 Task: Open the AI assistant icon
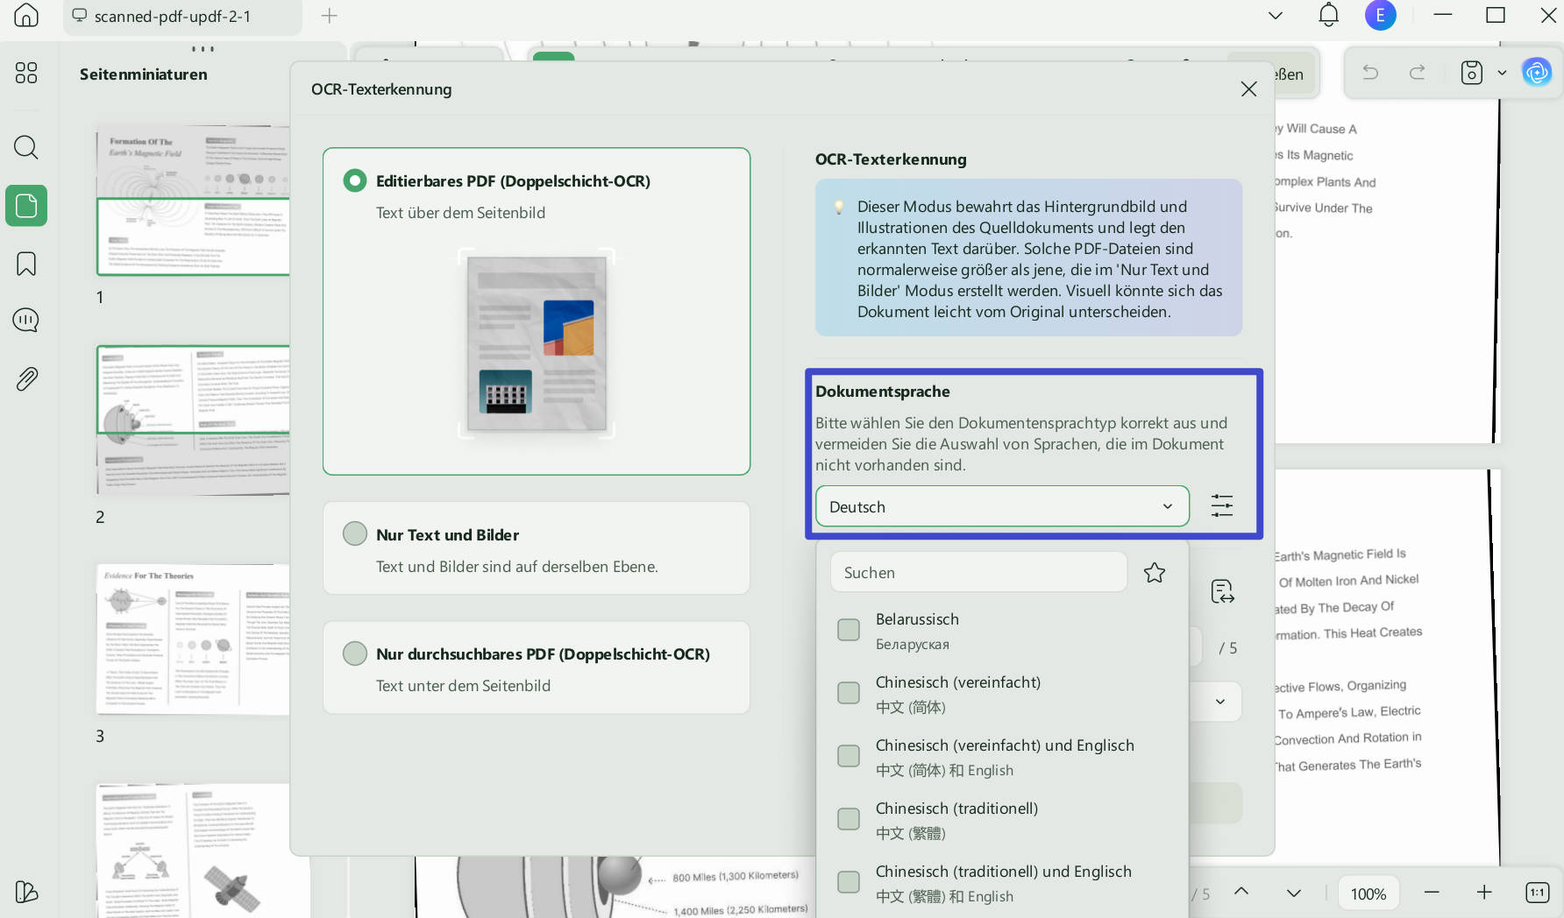[x=1537, y=73]
